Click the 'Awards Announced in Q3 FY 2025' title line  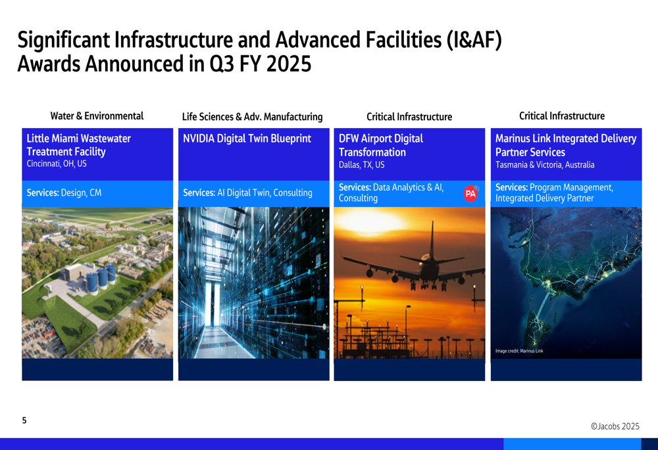pyautogui.click(x=164, y=64)
